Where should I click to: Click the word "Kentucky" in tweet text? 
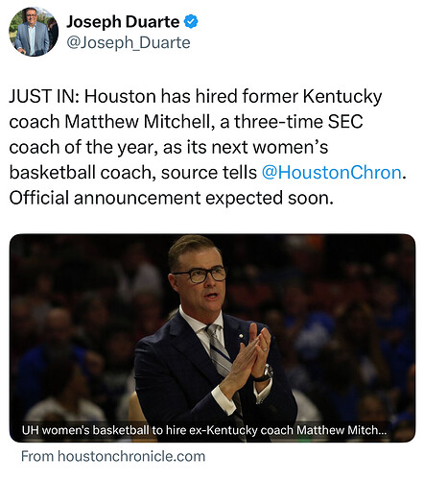(342, 96)
